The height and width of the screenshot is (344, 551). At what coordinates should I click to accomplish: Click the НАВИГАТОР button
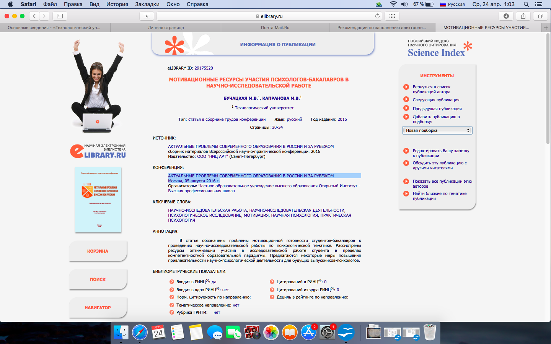point(98,308)
